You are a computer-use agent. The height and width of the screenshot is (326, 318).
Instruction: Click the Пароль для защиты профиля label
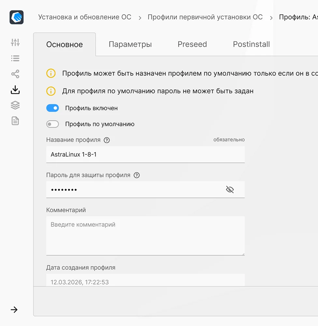88,175
